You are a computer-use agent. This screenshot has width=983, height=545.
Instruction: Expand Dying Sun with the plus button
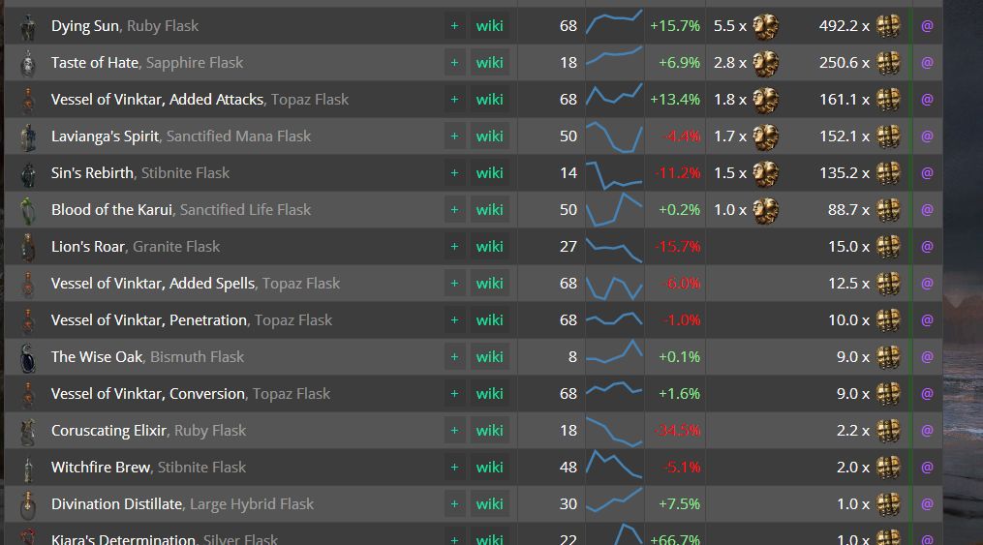click(x=454, y=26)
